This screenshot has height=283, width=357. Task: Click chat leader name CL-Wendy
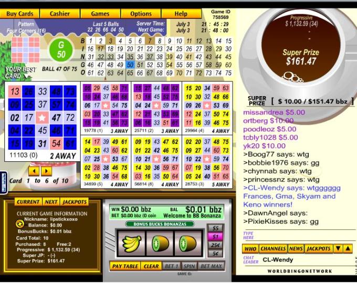[278, 260]
